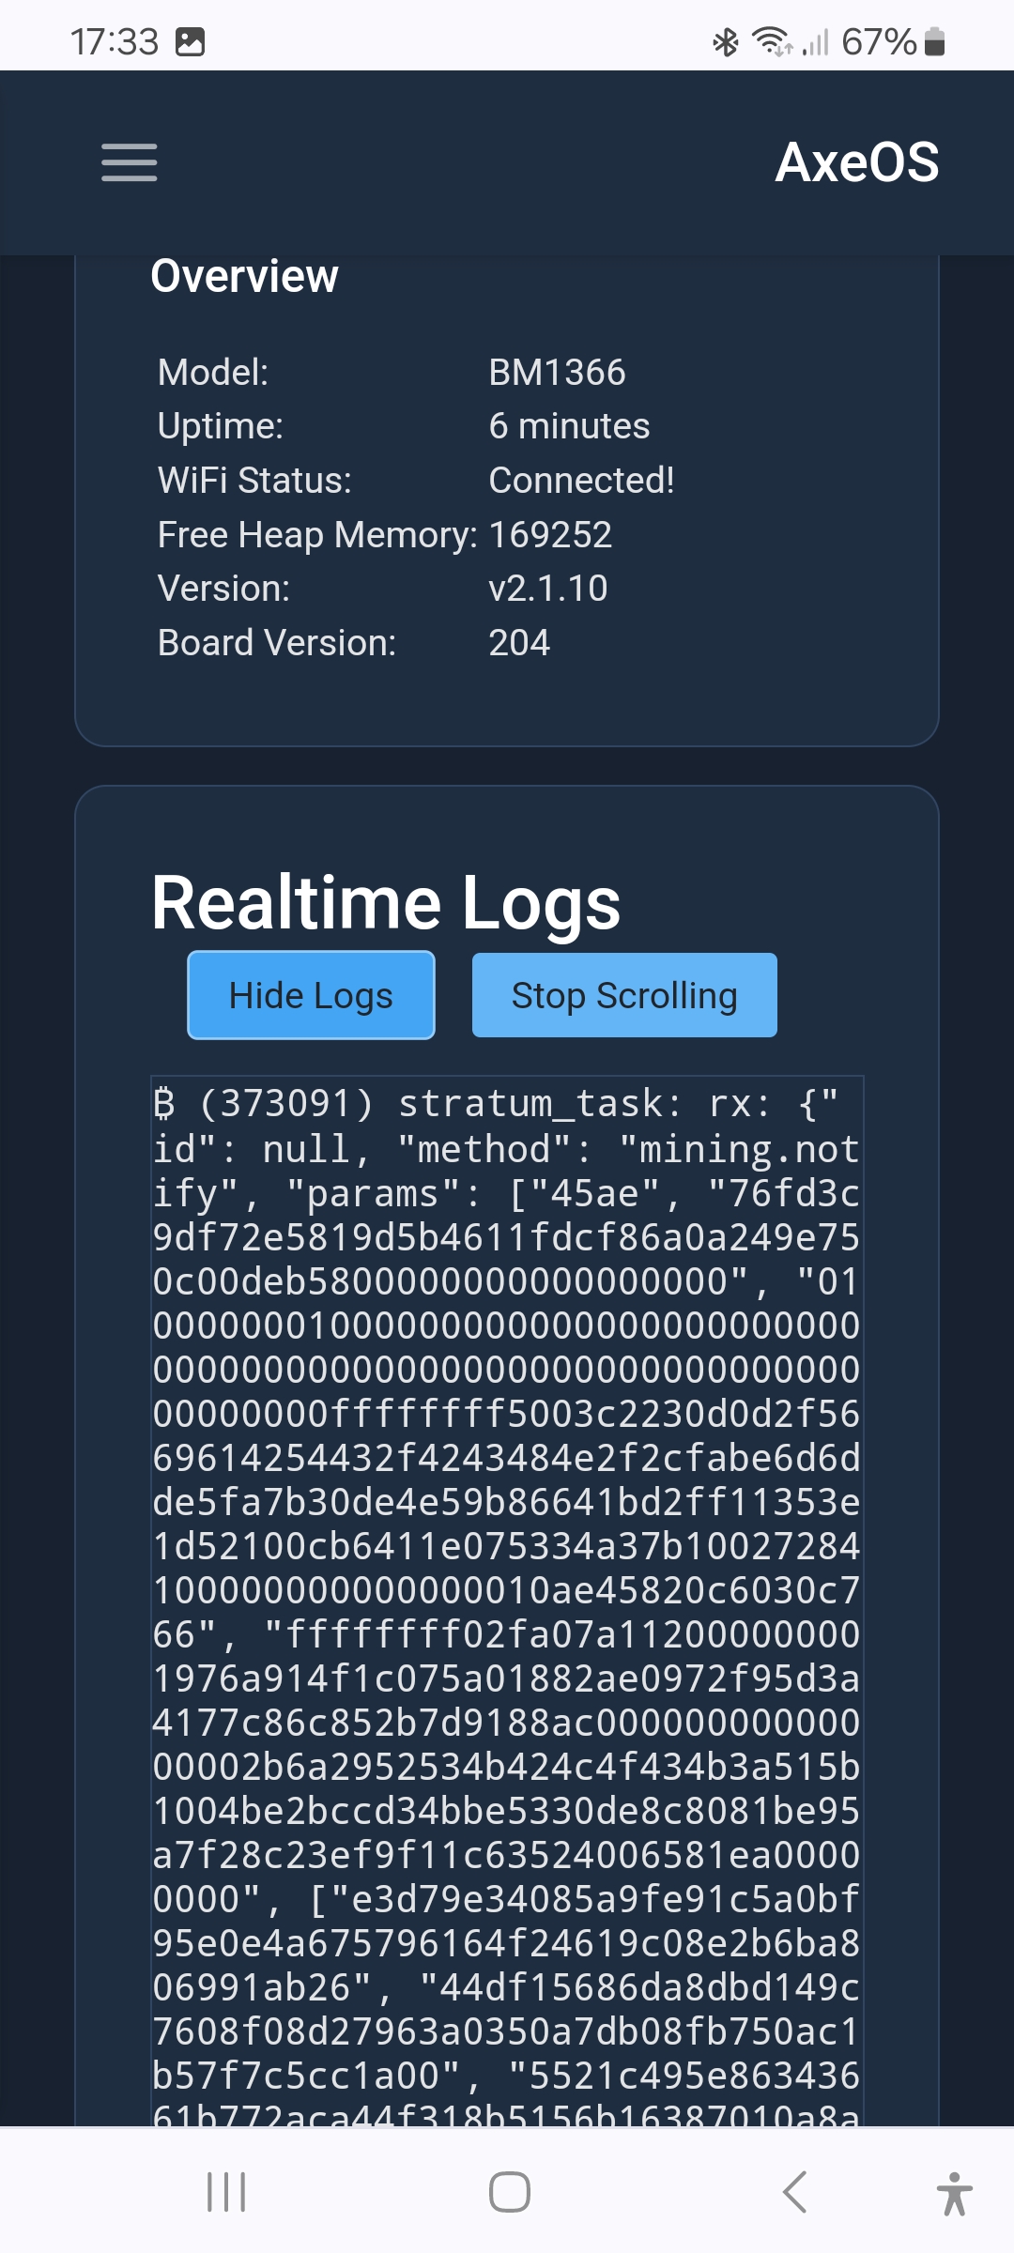Select the Version: label
This screenshot has height=2253, width=1014.
click(224, 589)
